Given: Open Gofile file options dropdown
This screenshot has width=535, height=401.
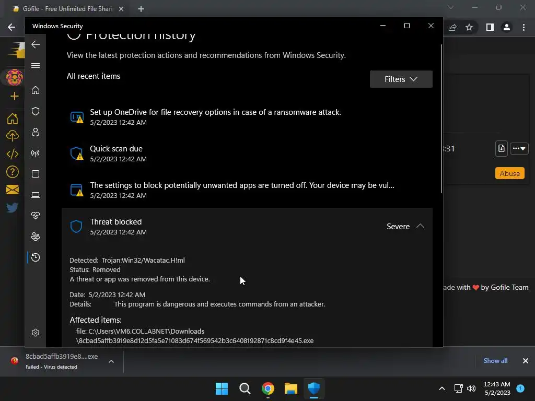Looking at the screenshot, I should point(519,148).
